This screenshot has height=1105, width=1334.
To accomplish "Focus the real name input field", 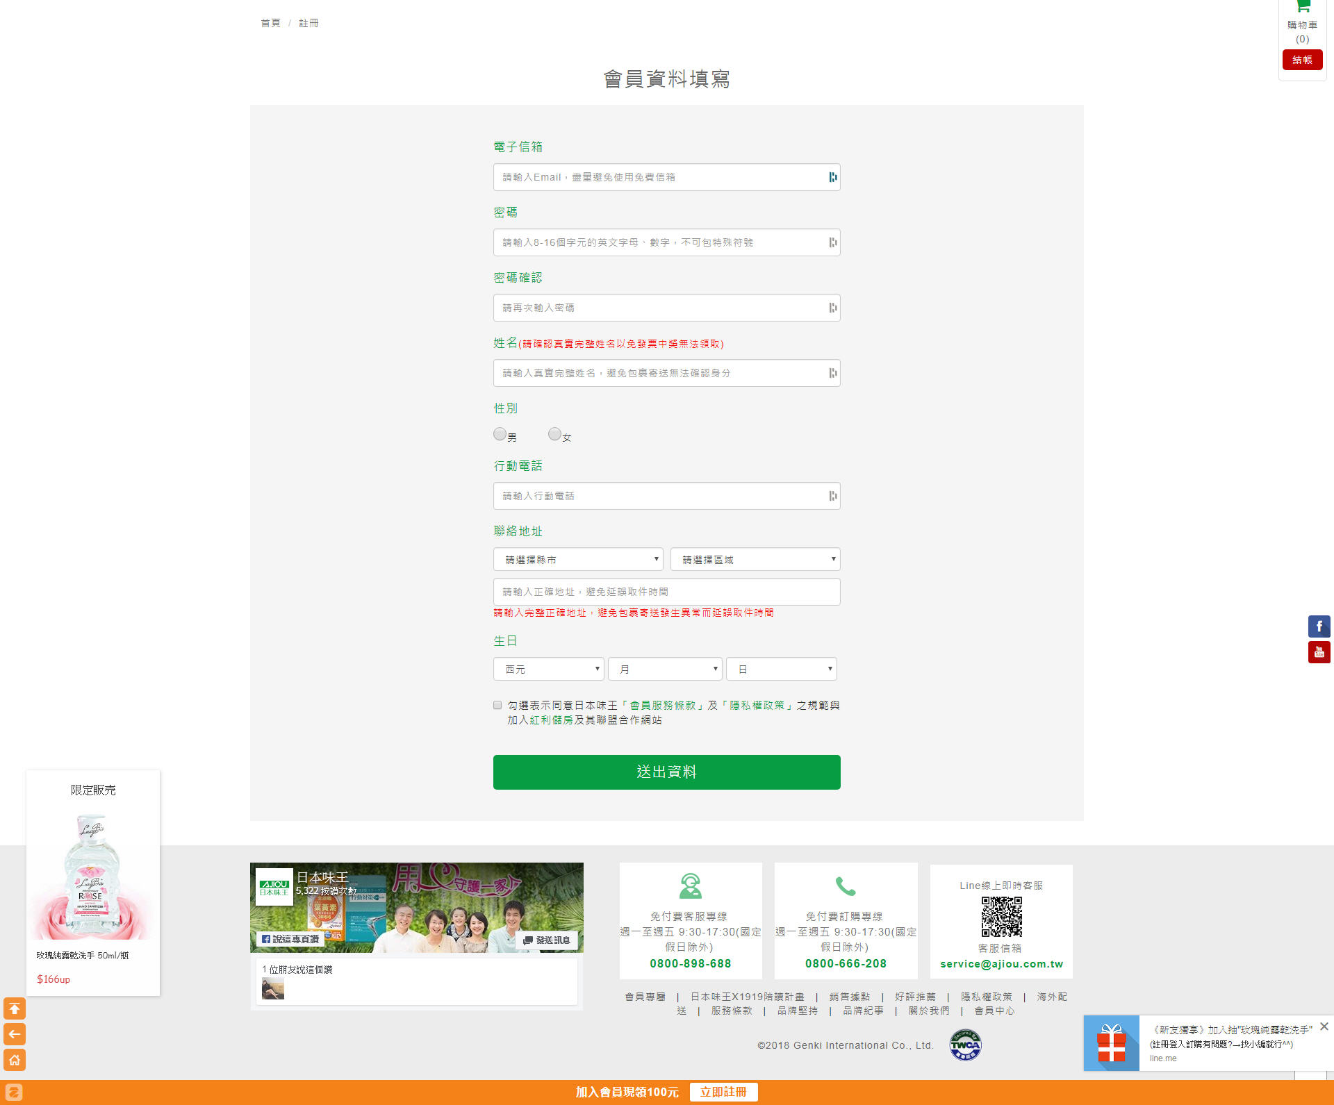I will [667, 373].
